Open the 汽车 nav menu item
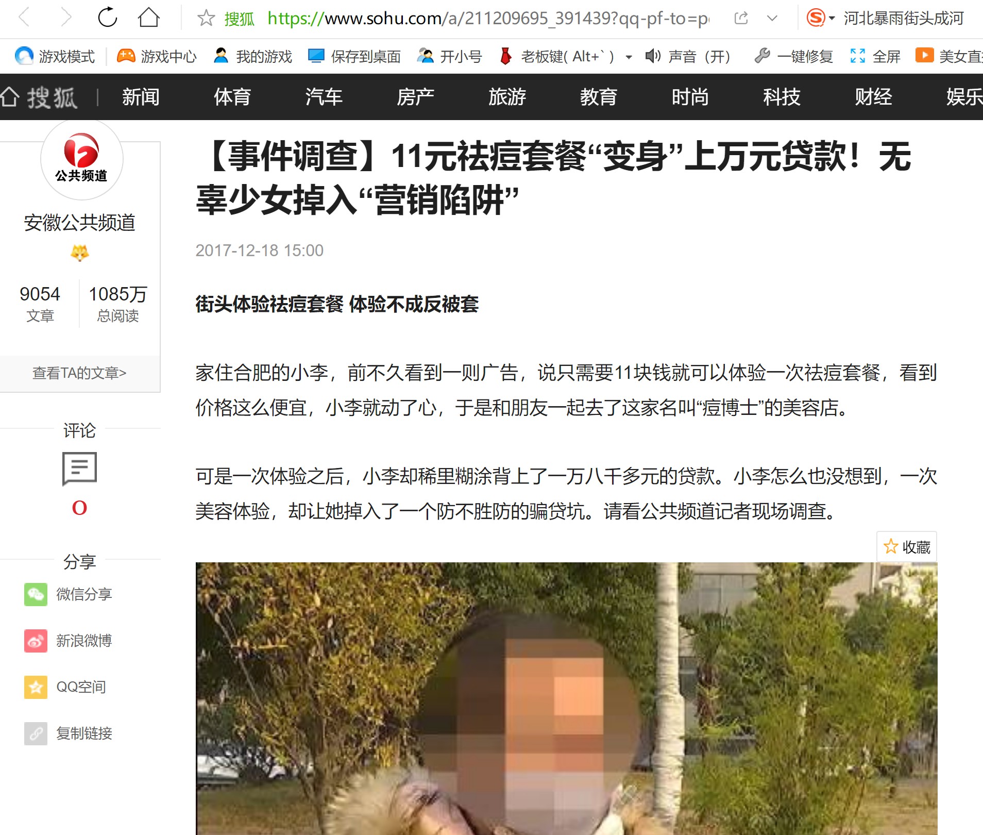Image resolution: width=983 pixels, height=835 pixels. tap(324, 97)
